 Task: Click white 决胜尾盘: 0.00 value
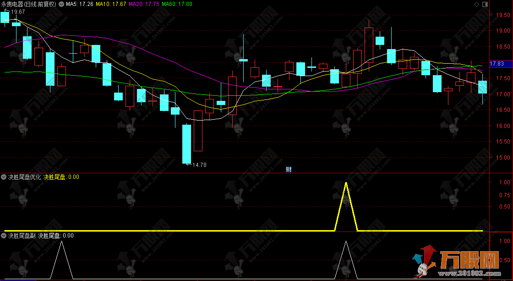click(x=56, y=236)
